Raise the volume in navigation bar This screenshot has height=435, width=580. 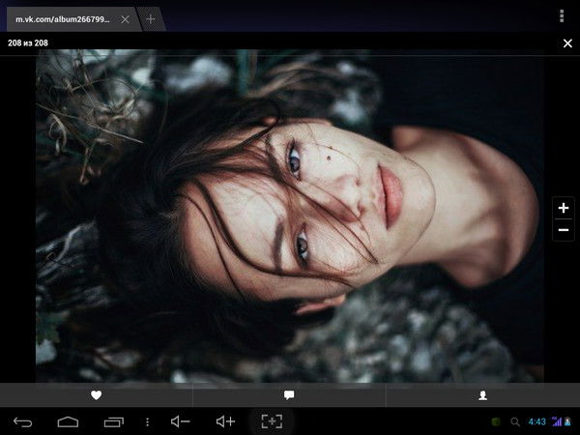pos(225,421)
